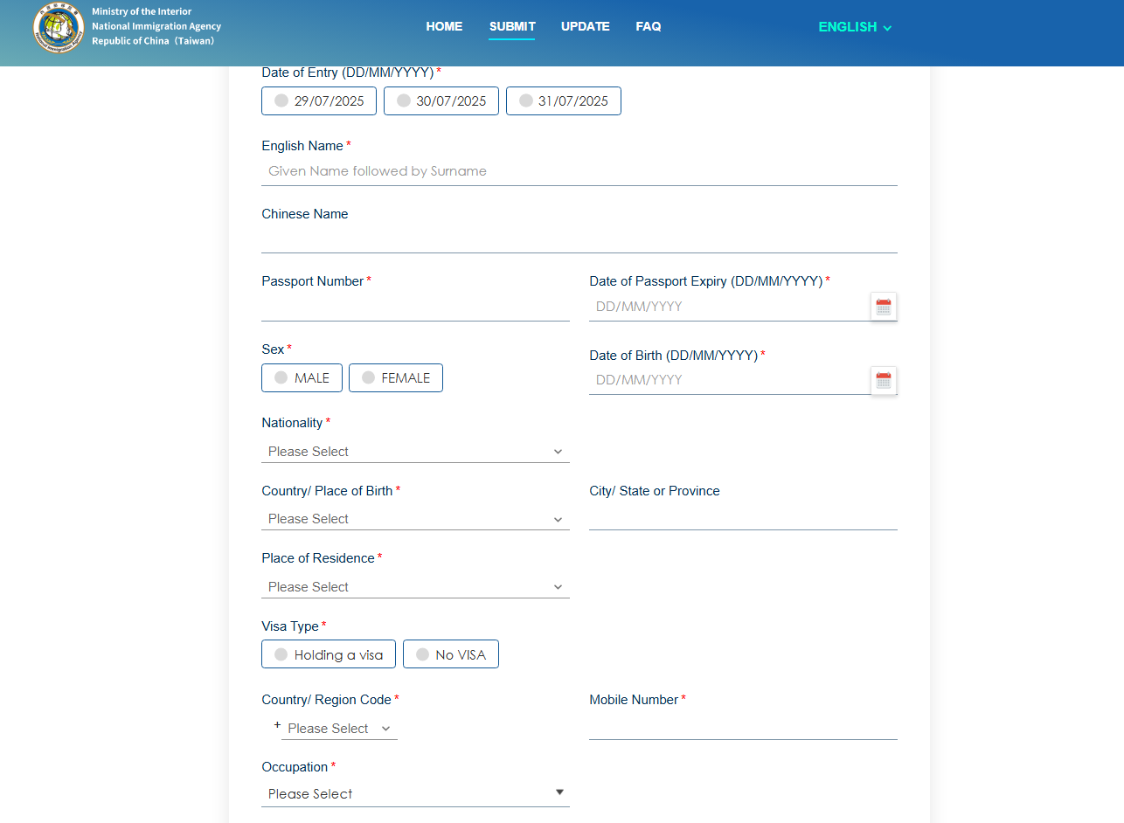The image size is (1124, 823).
Task: Expand the Place of Residence dropdown
Action: point(415,587)
